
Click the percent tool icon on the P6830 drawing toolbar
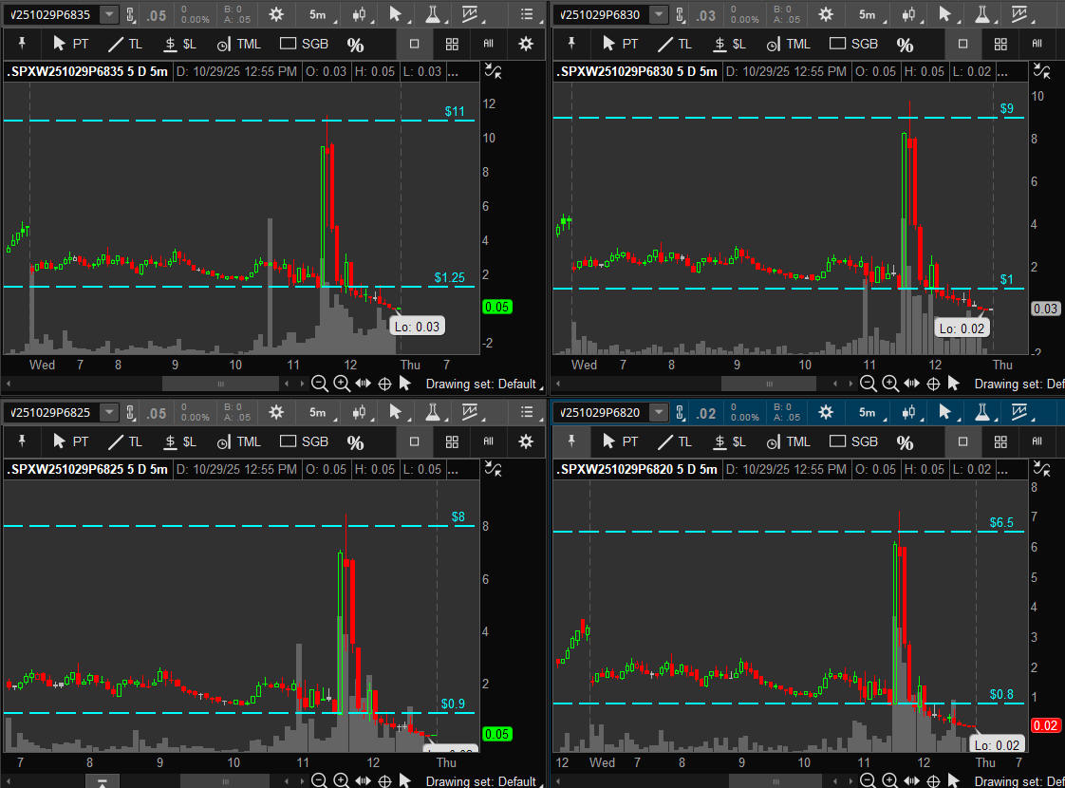[905, 45]
